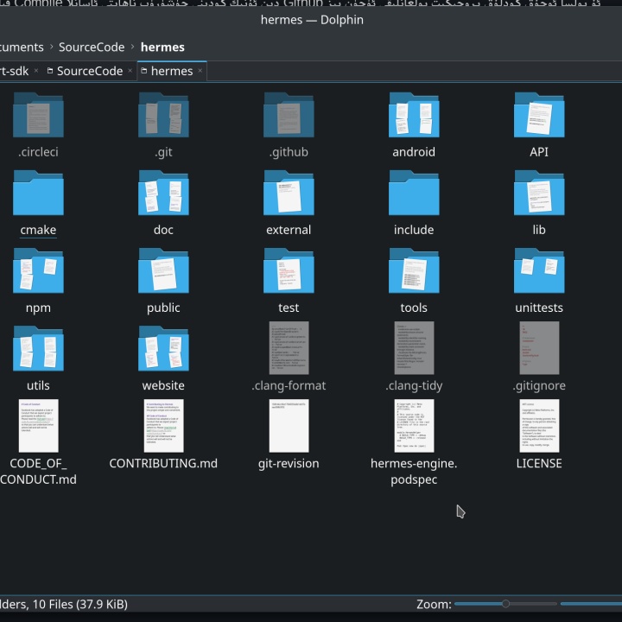Expand breadcrumb arrow before SourceCode
The height and width of the screenshot is (622, 622).
pyautogui.click(x=51, y=47)
